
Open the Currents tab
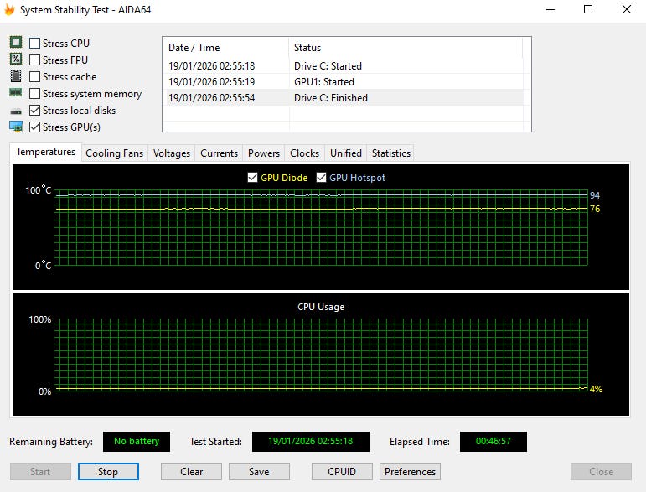coord(220,153)
